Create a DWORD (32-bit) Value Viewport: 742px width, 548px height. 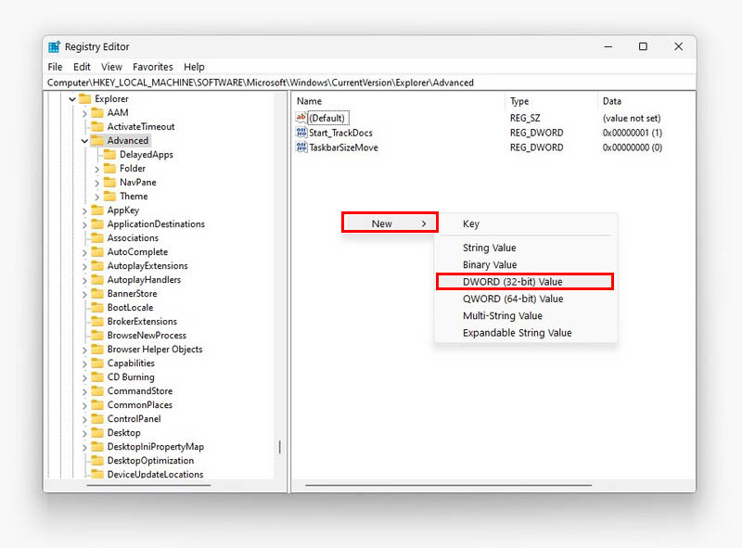pyautogui.click(x=525, y=282)
